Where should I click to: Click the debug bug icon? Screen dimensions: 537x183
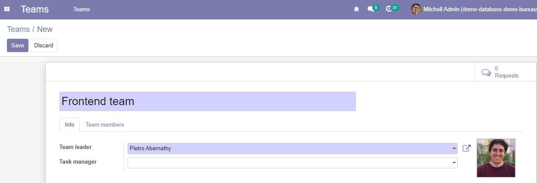coord(356,9)
